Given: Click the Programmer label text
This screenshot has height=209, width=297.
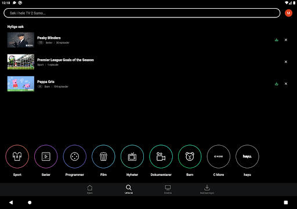Looking at the screenshot, I should (x=75, y=175).
